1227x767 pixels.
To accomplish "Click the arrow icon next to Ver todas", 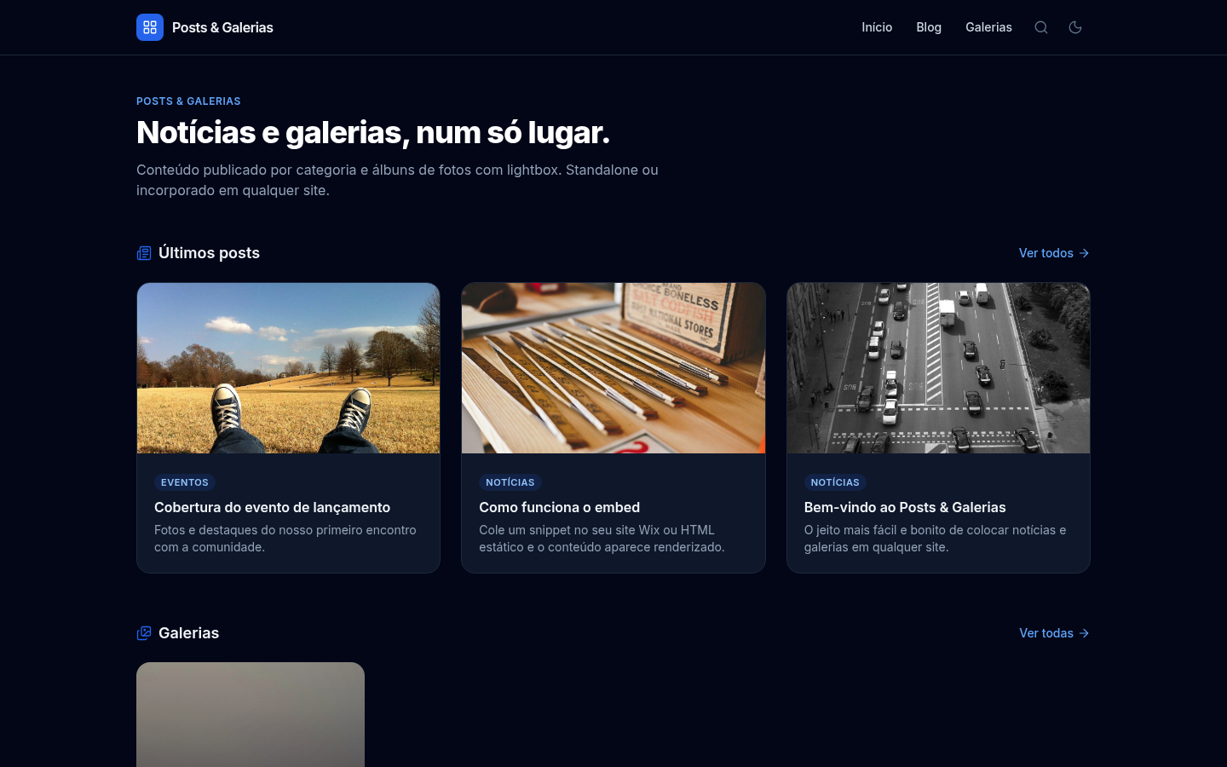I will [x=1084, y=633].
